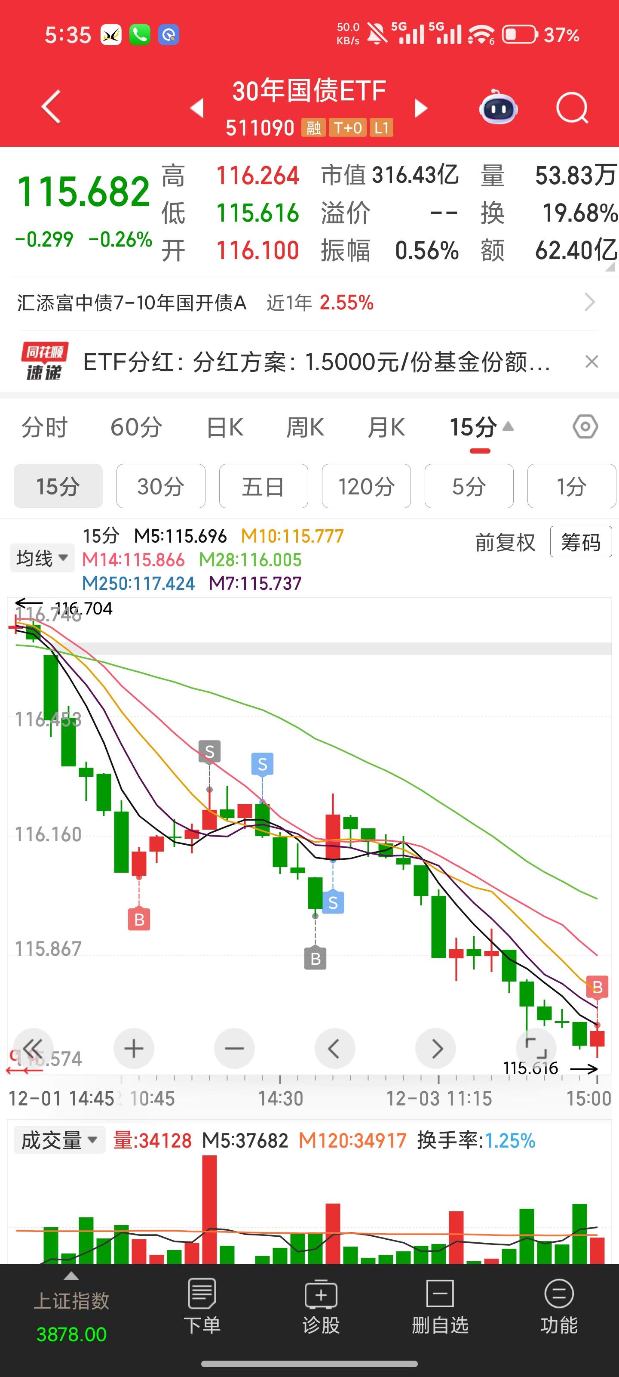
Task: Open 诊股 stock diagnosis
Action: click(321, 1306)
